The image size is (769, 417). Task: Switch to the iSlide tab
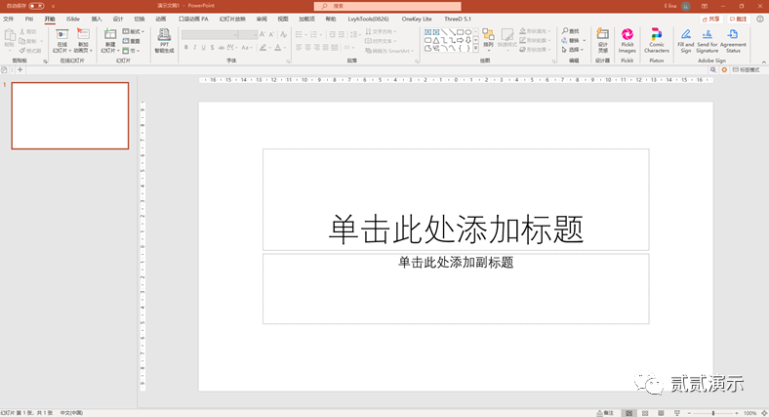[72, 20]
